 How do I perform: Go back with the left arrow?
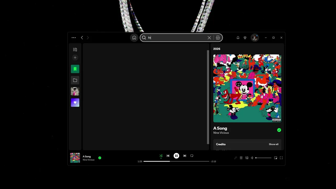coord(82,38)
